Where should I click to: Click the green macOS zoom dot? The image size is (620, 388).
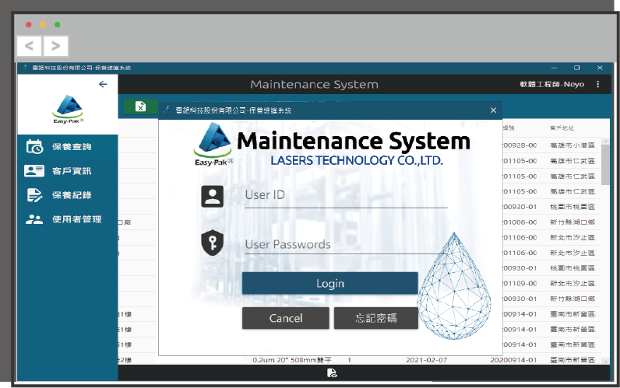[x=58, y=24]
